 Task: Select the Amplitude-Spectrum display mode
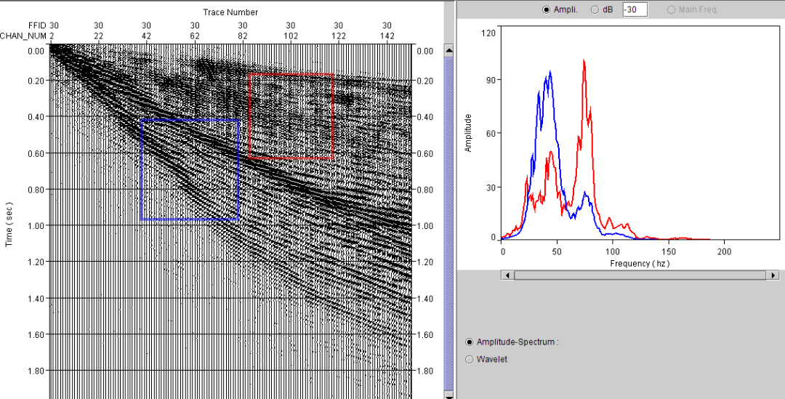(x=470, y=342)
